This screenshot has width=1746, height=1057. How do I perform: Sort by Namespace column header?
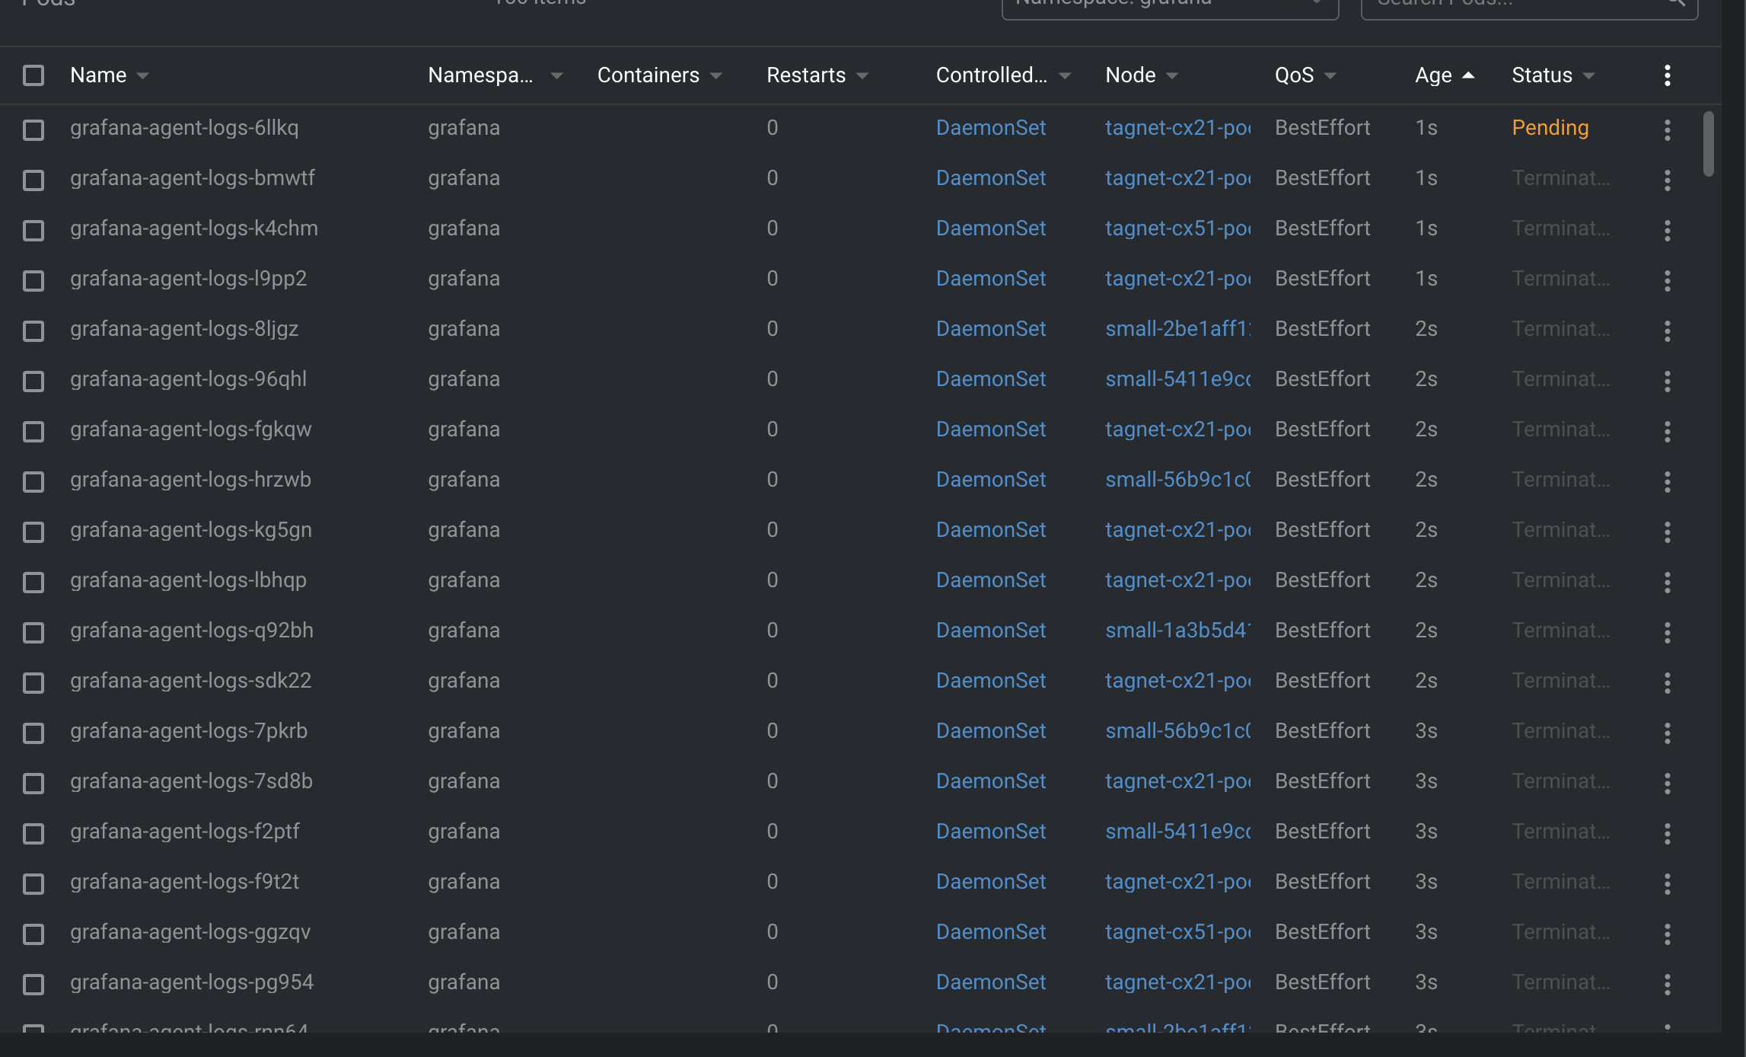coord(495,75)
